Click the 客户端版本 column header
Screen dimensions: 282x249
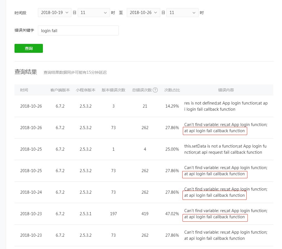[x=60, y=90]
